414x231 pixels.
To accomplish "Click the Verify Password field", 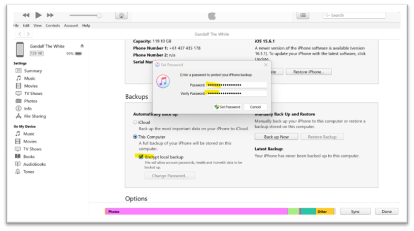I will pos(236,93).
